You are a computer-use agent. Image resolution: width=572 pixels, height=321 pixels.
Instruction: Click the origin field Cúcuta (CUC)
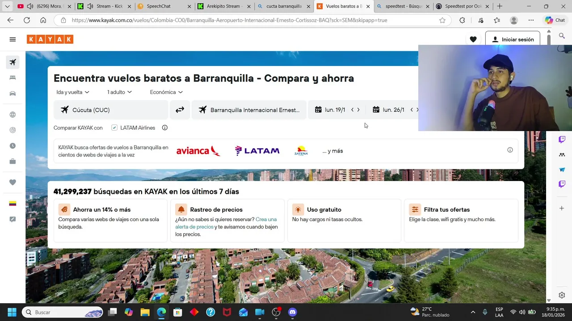pyautogui.click(x=111, y=110)
